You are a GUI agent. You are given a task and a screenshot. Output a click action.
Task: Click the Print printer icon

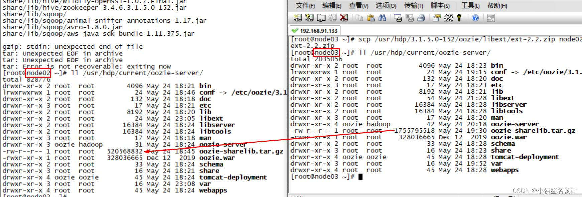pyautogui.click(x=421, y=18)
